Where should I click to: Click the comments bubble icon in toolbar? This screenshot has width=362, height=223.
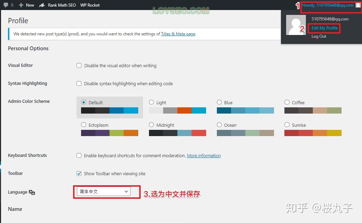click(x=6, y=5)
